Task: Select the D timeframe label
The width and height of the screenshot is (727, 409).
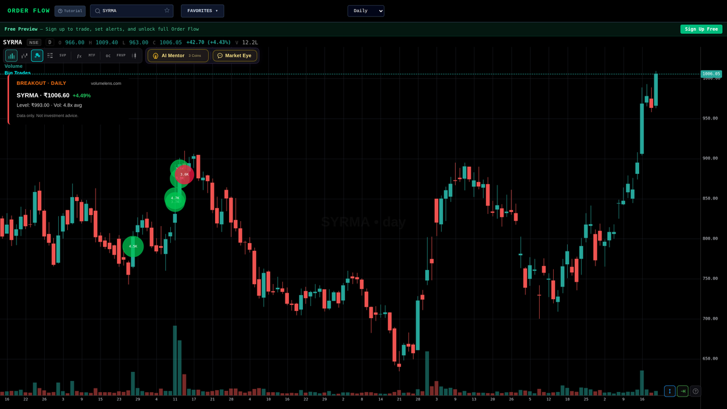Action: pos(50,42)
